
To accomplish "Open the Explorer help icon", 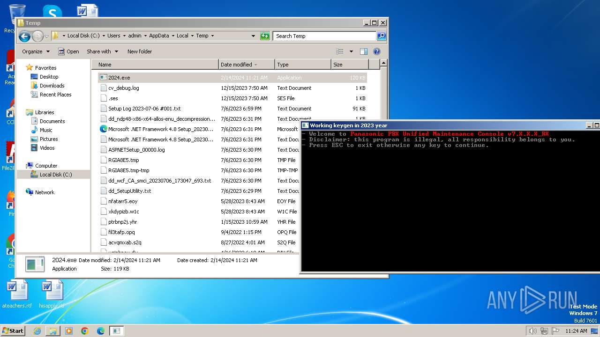I will (x=377, y=51).
